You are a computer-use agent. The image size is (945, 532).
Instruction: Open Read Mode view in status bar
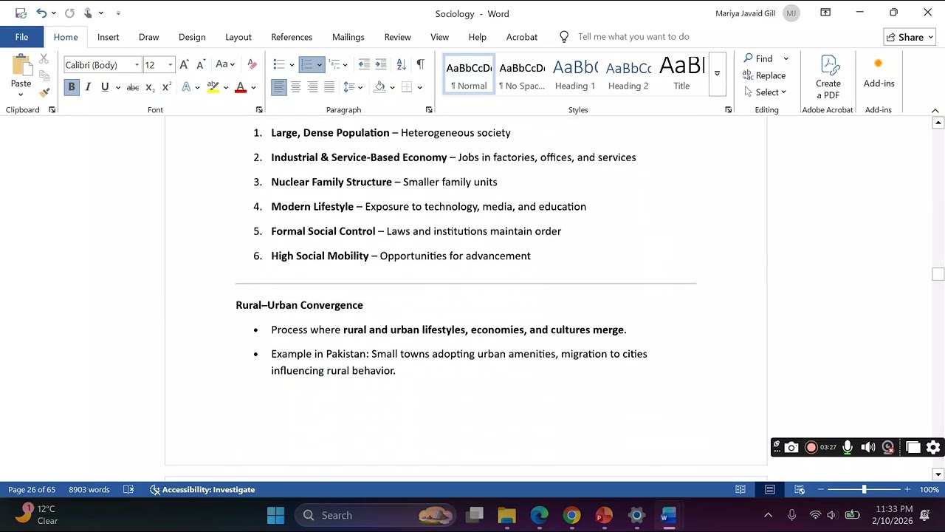click(740, 489)
